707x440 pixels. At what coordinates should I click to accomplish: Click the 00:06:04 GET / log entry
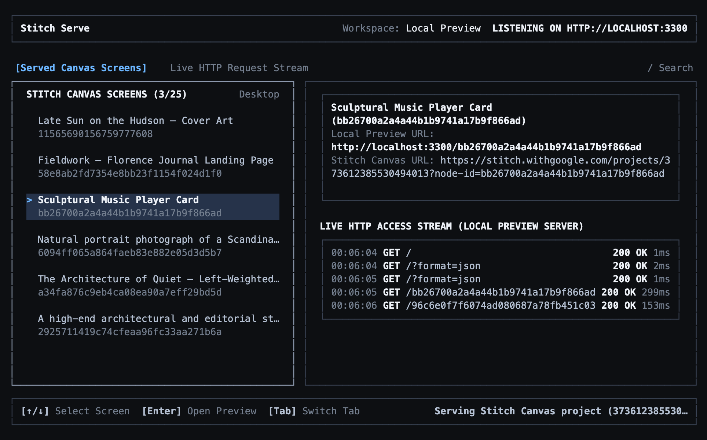[x=501, y=253]
